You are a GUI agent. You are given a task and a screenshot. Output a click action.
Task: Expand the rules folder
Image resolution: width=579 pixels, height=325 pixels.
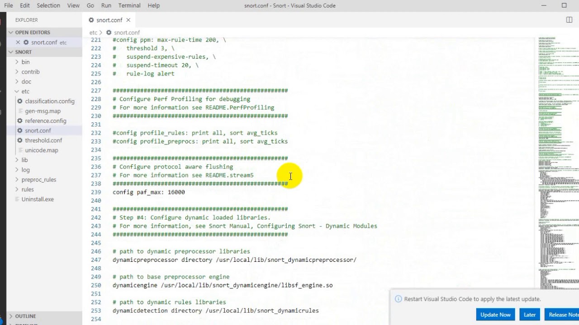pos(28,189)
